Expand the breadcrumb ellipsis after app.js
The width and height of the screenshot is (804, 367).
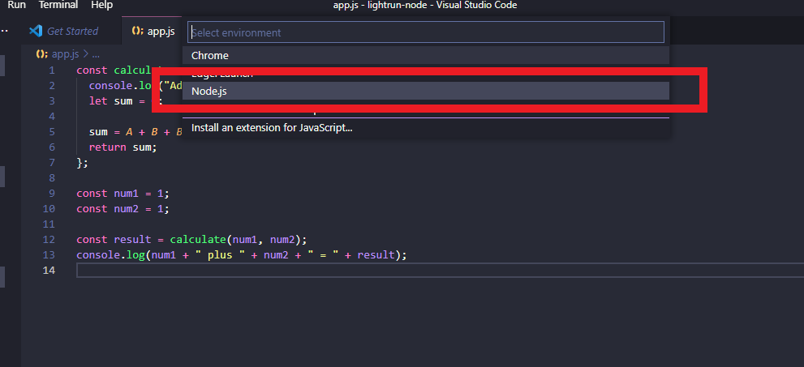coord(96,54)
